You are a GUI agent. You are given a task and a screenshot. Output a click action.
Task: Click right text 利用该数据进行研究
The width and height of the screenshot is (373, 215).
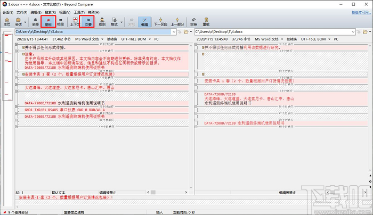[261, 48]
